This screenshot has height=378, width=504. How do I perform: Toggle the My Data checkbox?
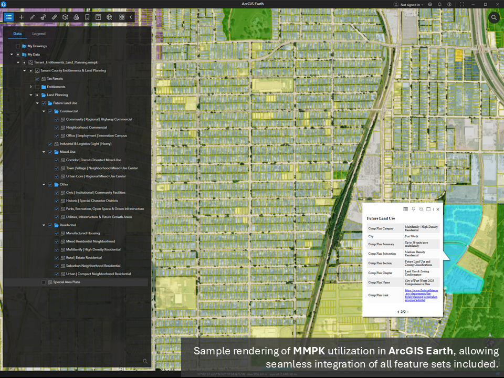click(18, 55)
